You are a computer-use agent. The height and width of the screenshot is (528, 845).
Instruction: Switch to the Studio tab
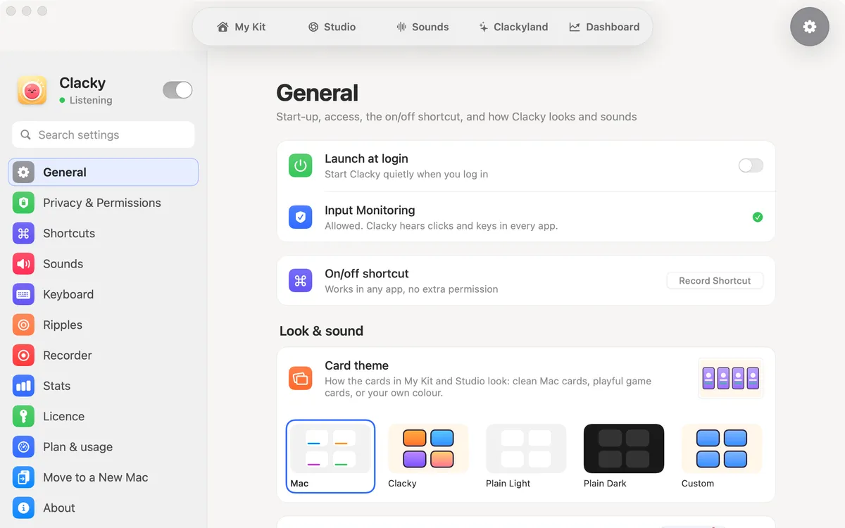tap(332, 27)
